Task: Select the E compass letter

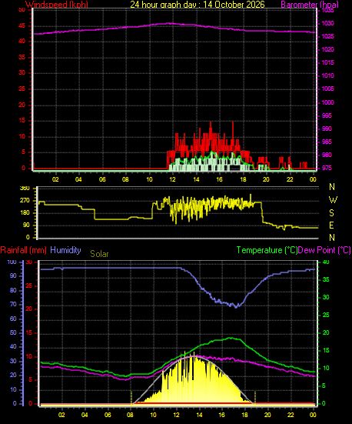Action: (331, 225)
